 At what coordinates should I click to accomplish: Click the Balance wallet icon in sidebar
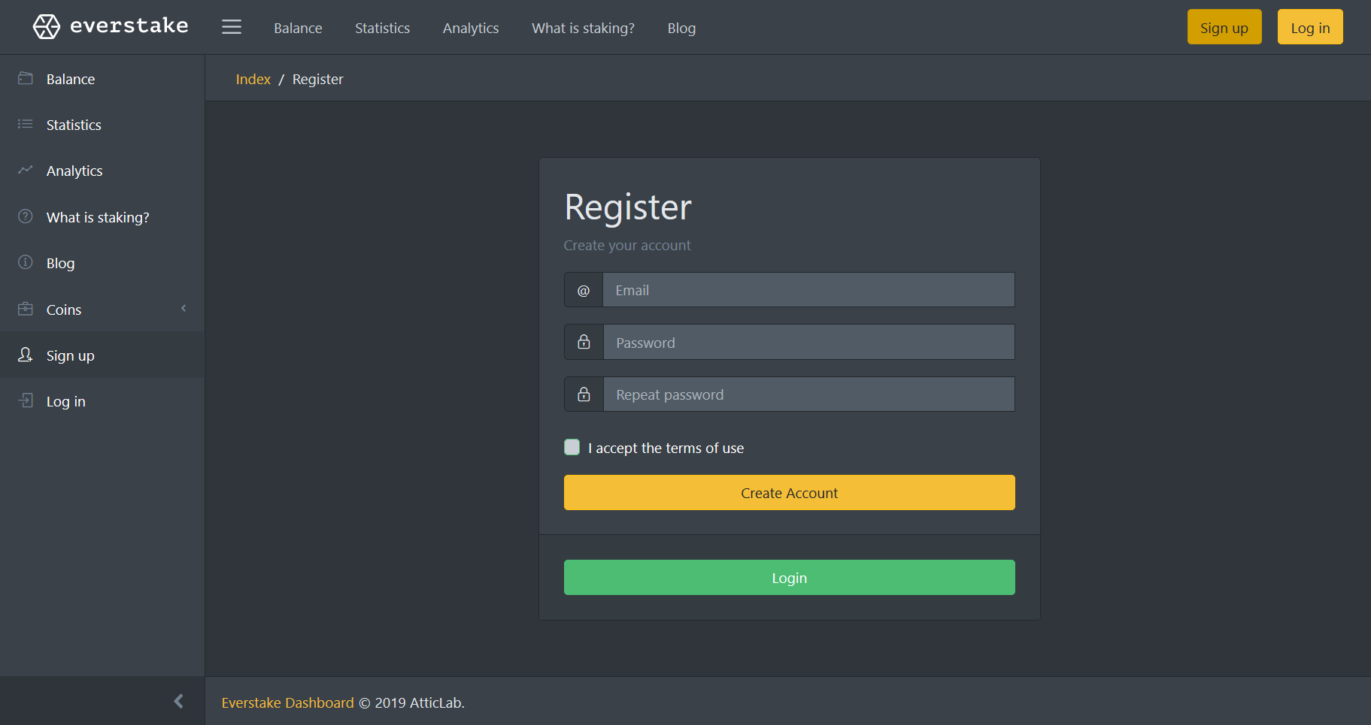point(26,78)
